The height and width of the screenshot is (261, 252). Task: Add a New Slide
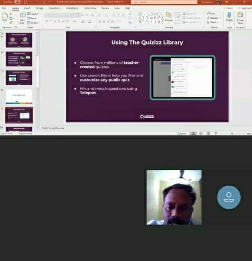23,18
